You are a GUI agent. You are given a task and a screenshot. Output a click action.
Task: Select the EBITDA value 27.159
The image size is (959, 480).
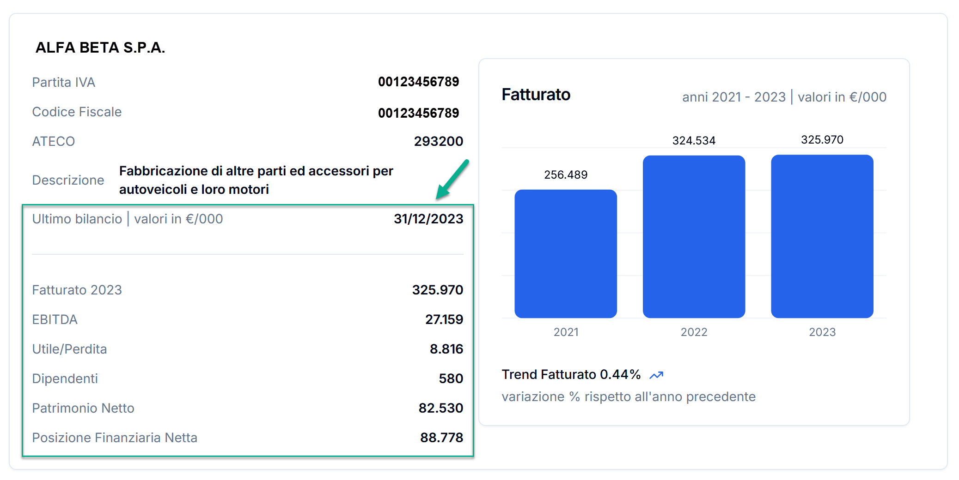[444, 319]
